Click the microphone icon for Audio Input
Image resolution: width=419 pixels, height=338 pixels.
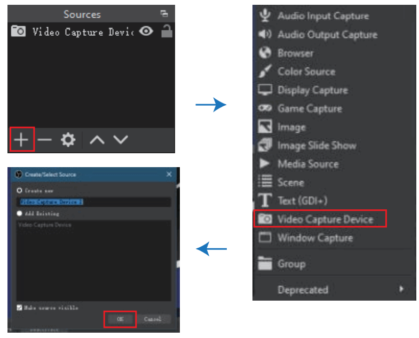pos(265,15)
